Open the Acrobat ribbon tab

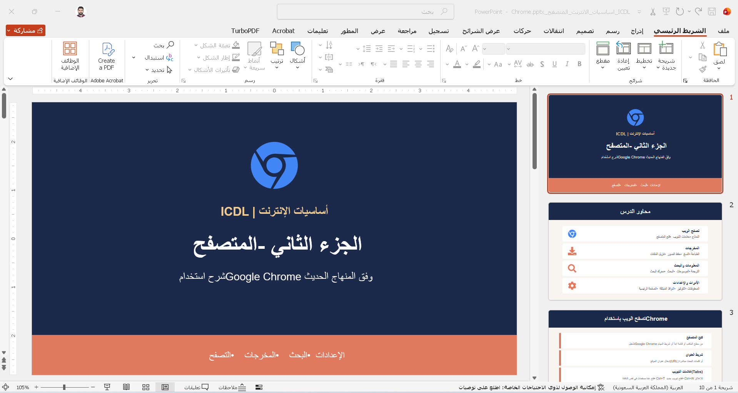[x=283, y=31]
